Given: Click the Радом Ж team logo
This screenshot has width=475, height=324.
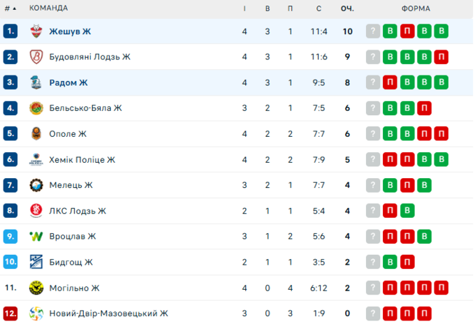Looking at the screenshot, I should [x=36, y=82].
